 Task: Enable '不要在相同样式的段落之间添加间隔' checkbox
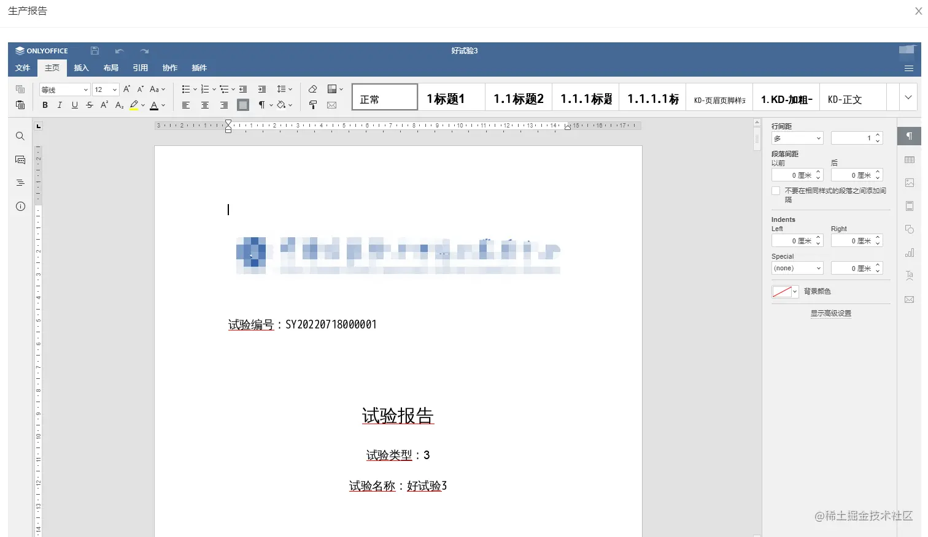click(x=775, y=191)
